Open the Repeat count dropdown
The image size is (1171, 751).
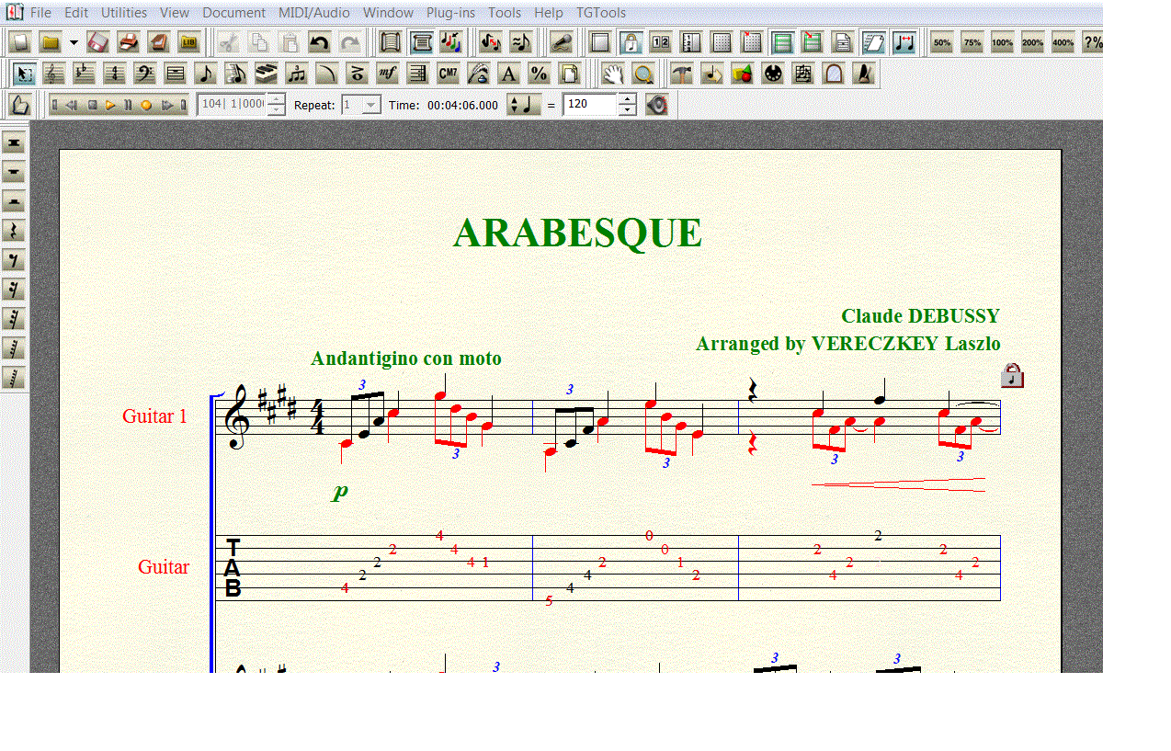370,105
